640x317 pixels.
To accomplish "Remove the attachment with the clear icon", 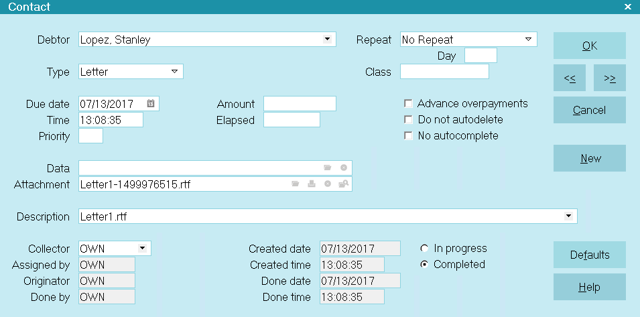I will (x=327, y=184).
